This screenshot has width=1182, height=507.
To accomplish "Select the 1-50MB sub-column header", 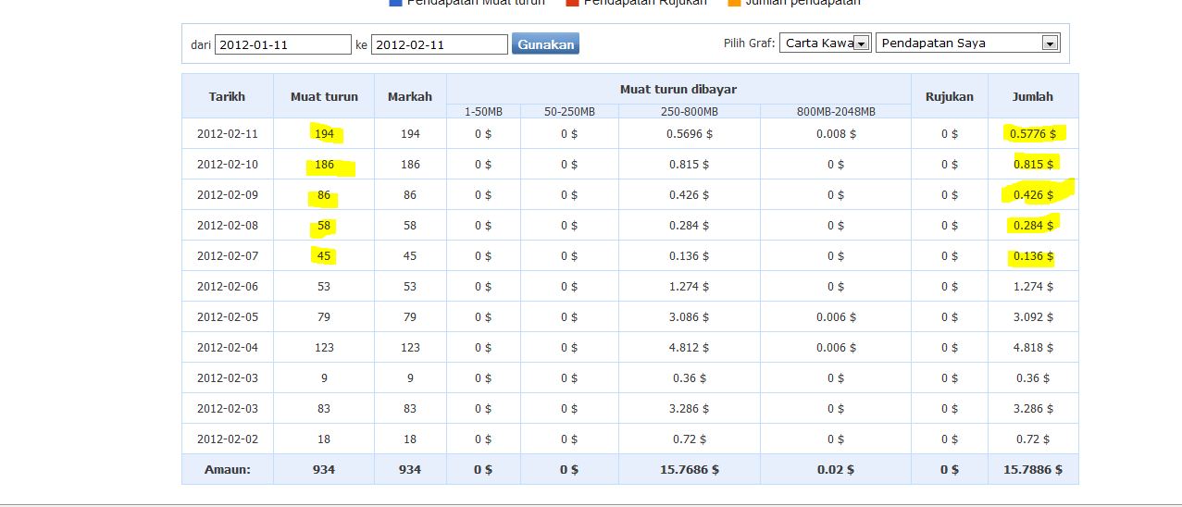I will tap(483, 112).
